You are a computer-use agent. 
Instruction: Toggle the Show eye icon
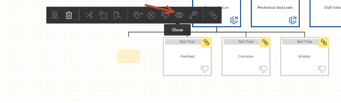tap(179, 15)
